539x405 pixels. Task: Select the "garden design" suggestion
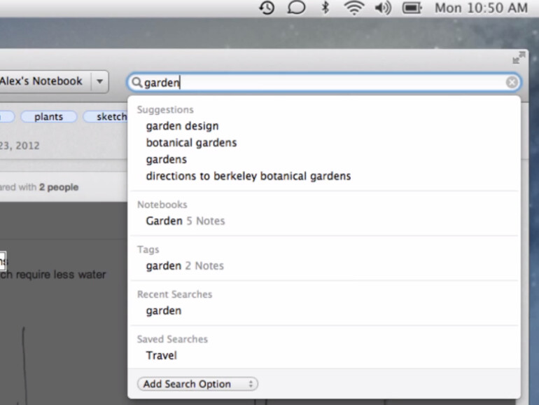(182, 126)
